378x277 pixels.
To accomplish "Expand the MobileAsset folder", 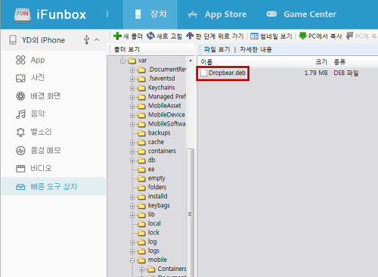I will pos(132,106).
